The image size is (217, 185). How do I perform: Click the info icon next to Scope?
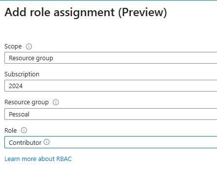click(x=29, y=46)
